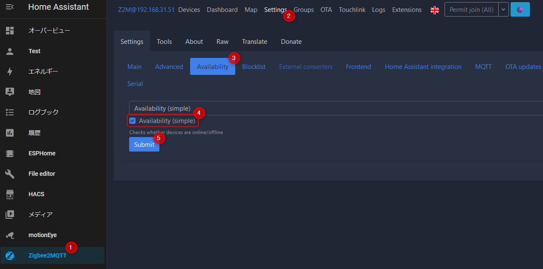
Task: Select the Home Assistant integration sub-tab
Action: pyautogui.click(x=423, y=66)
